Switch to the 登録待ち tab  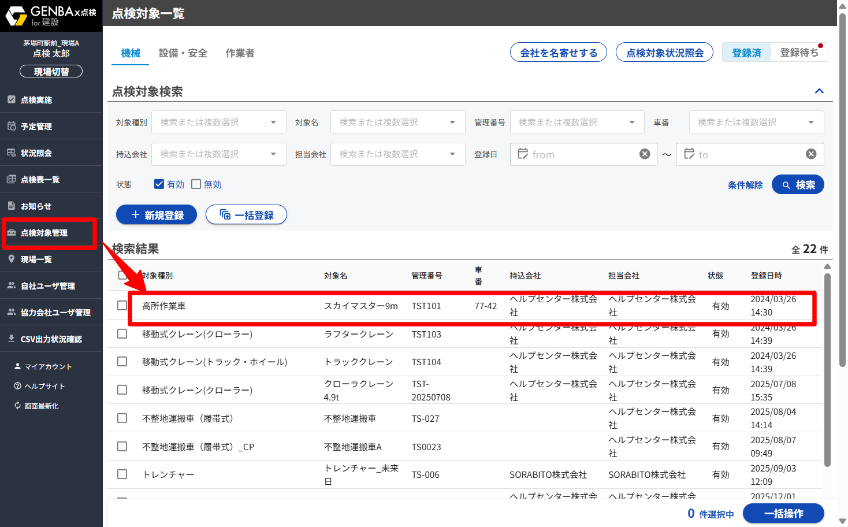tap(799, 53)
